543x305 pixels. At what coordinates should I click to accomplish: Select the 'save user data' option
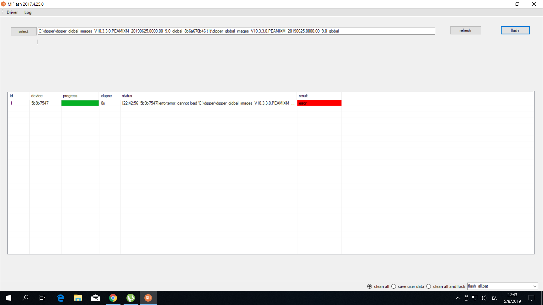394,286
